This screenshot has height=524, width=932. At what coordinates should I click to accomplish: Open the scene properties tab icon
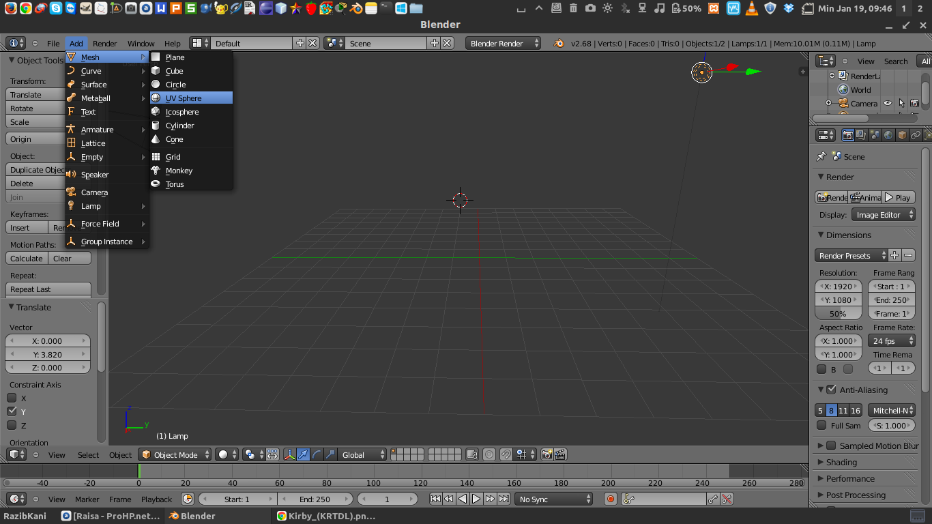[875, 135]
